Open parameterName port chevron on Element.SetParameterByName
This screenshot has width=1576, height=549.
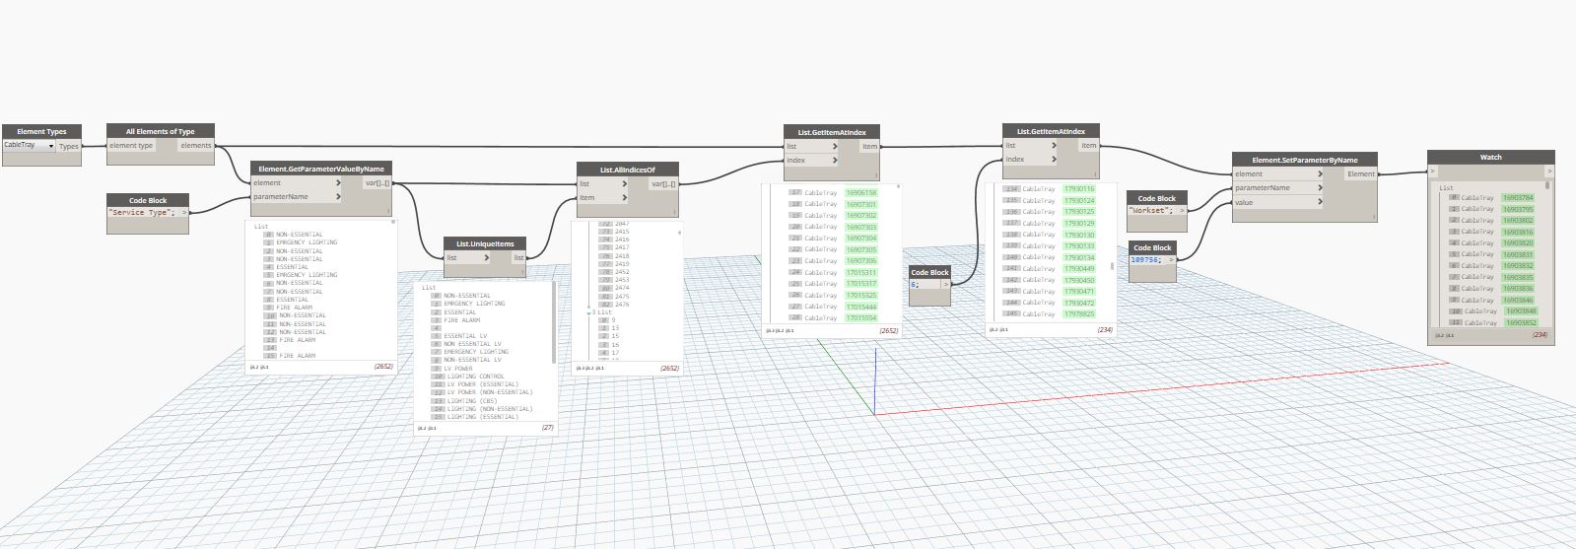tap(1321, 187)
